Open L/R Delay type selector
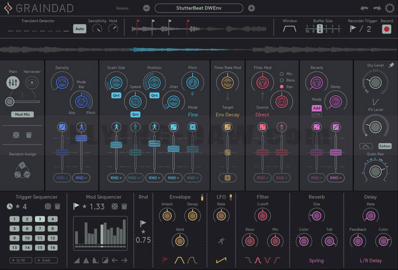The image size is (398, 270). point(370,260)
